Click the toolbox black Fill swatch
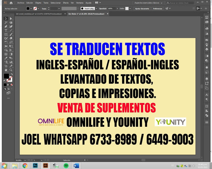 (x=6, y=76)
